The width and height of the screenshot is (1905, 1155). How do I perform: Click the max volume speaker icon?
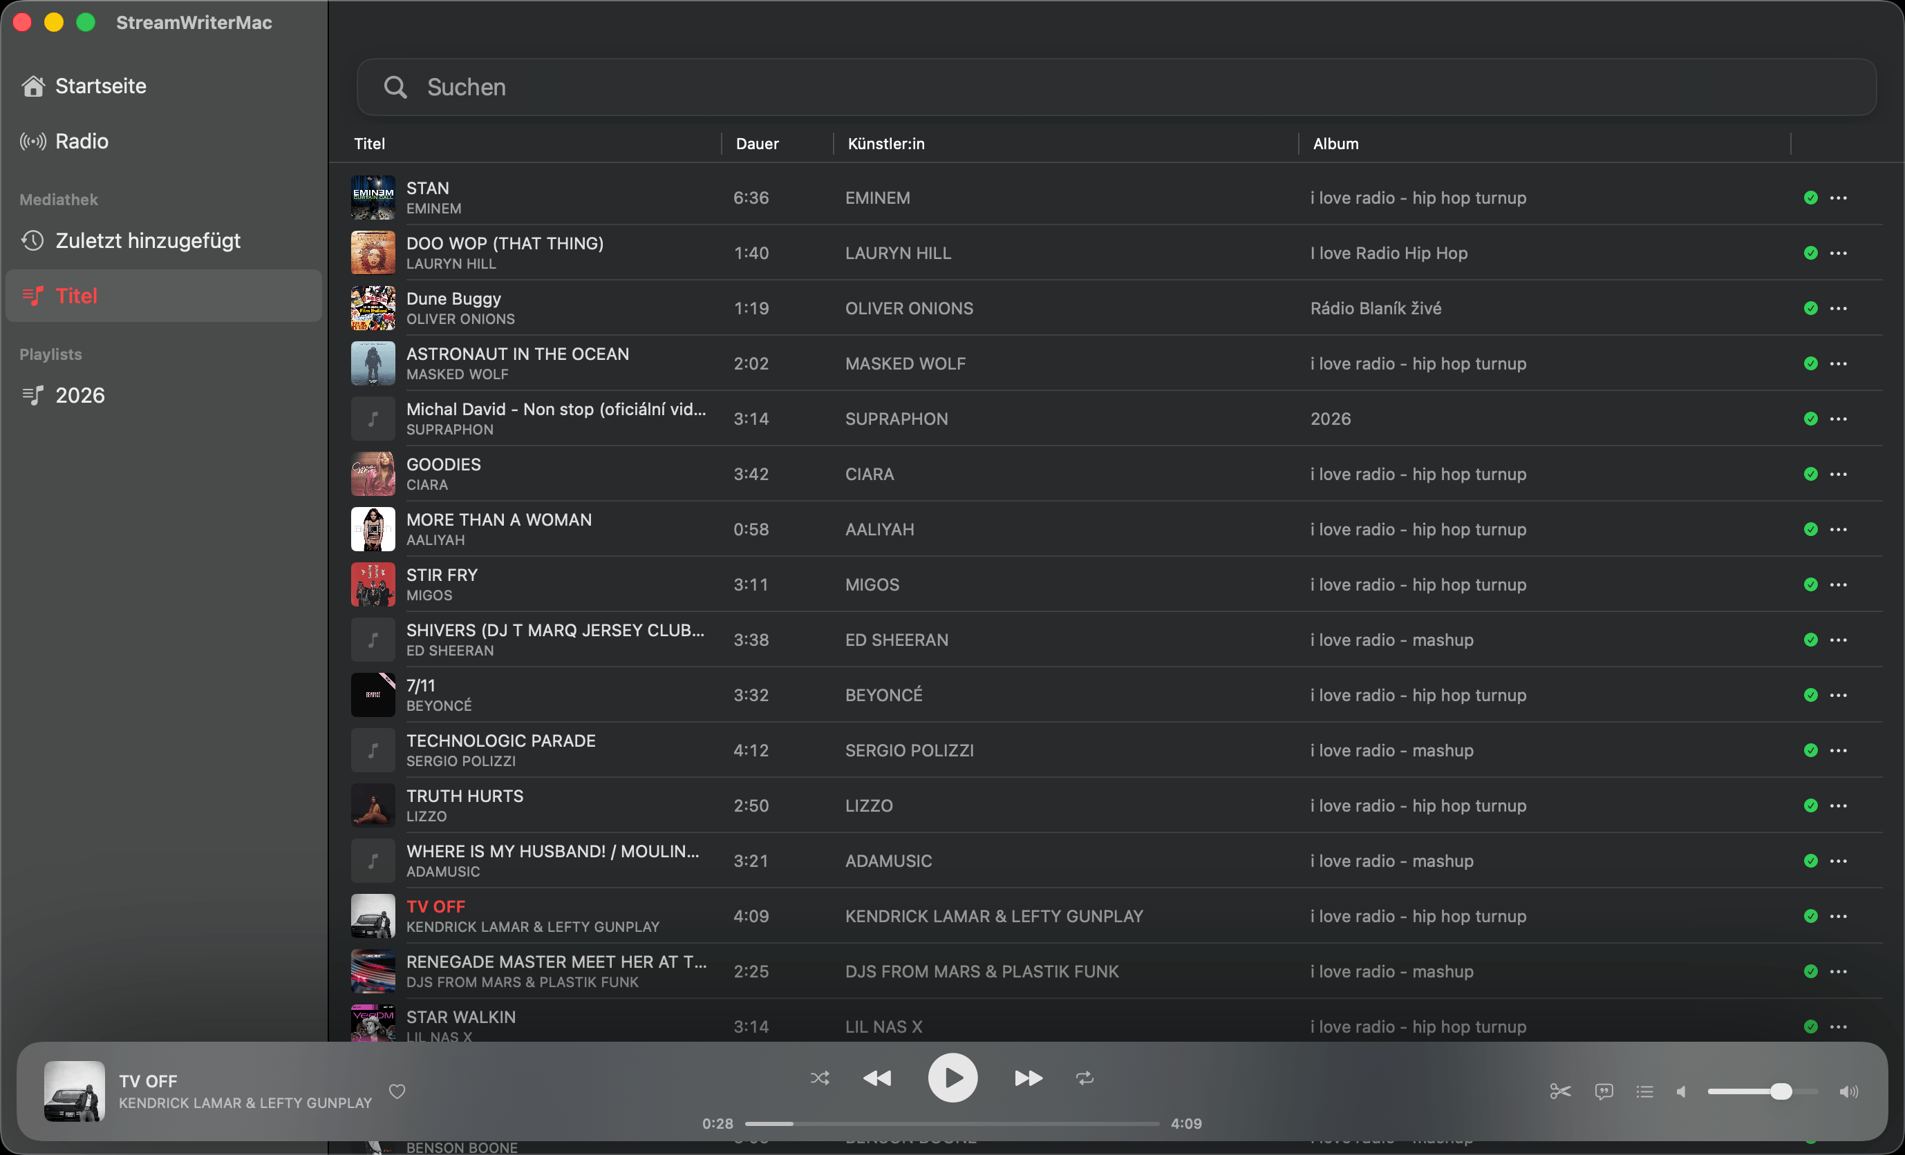(1849, 1091)
